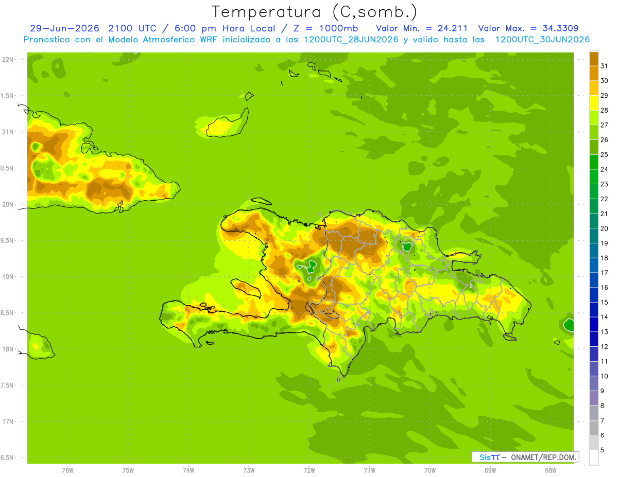Click the title "Temperatura (C,somb.)"

pyautogui.click(x=315, y=12)
